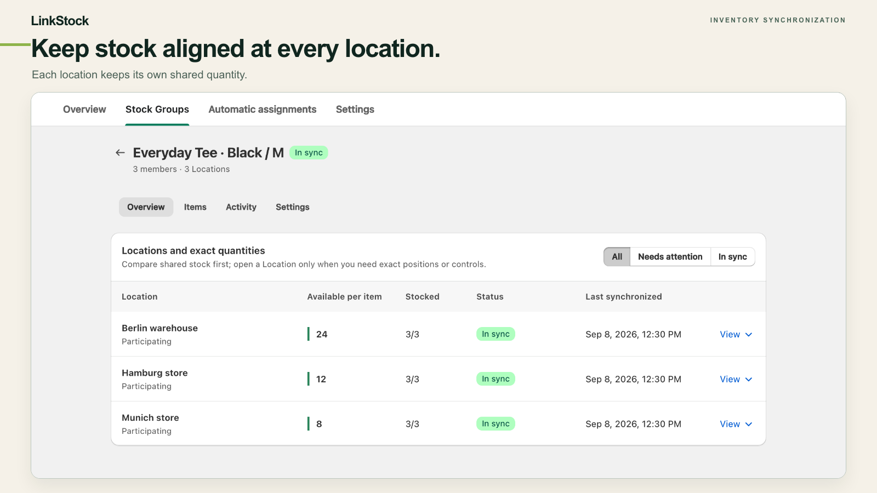Go back using the left arrow icon
This screenshot has width=877, height=493.
pyautogui.click(x=120, y=153)
